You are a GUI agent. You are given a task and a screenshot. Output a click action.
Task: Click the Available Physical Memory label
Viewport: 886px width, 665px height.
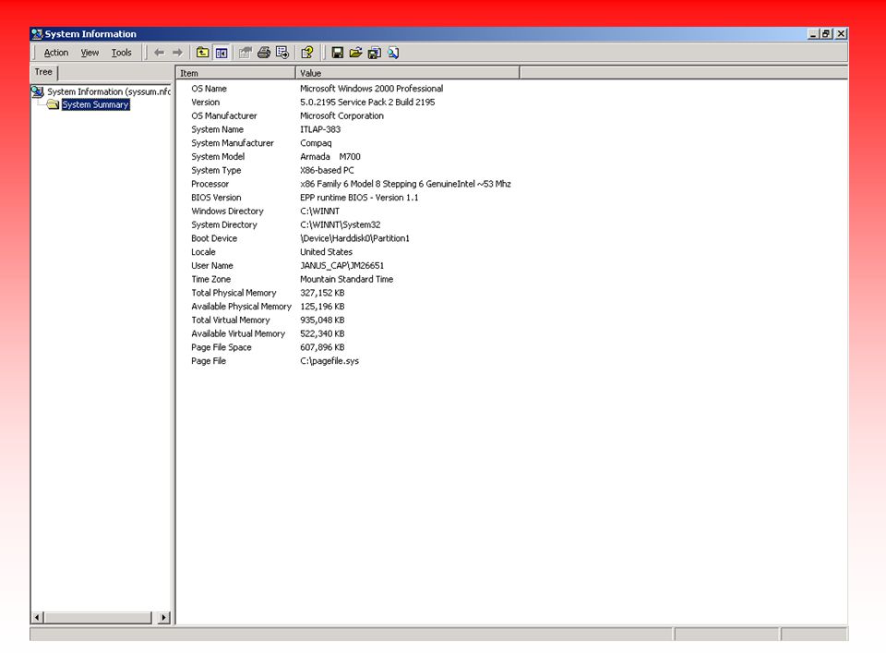coord(241,306)
